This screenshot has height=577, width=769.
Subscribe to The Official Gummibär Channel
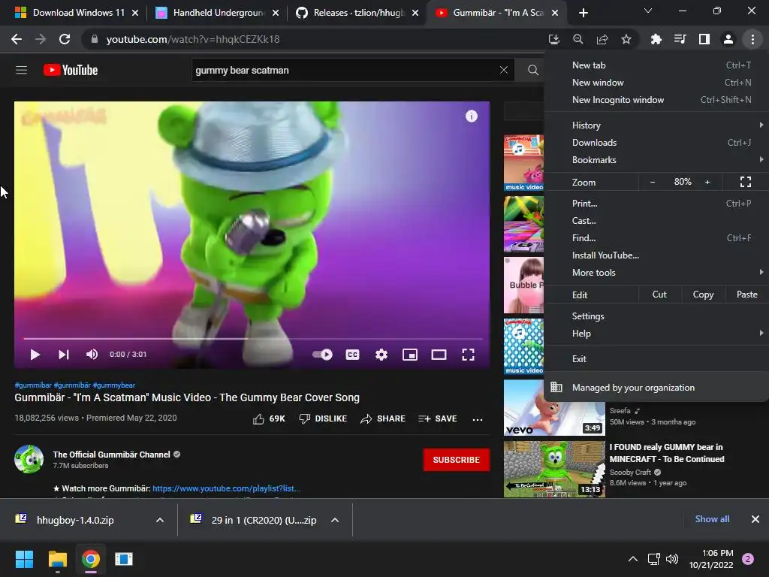pyautogui.click(x=456, y=460)
